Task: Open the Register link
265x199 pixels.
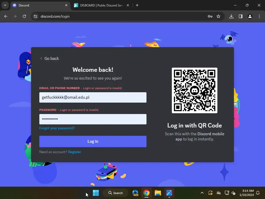Action: click(75, 152)
